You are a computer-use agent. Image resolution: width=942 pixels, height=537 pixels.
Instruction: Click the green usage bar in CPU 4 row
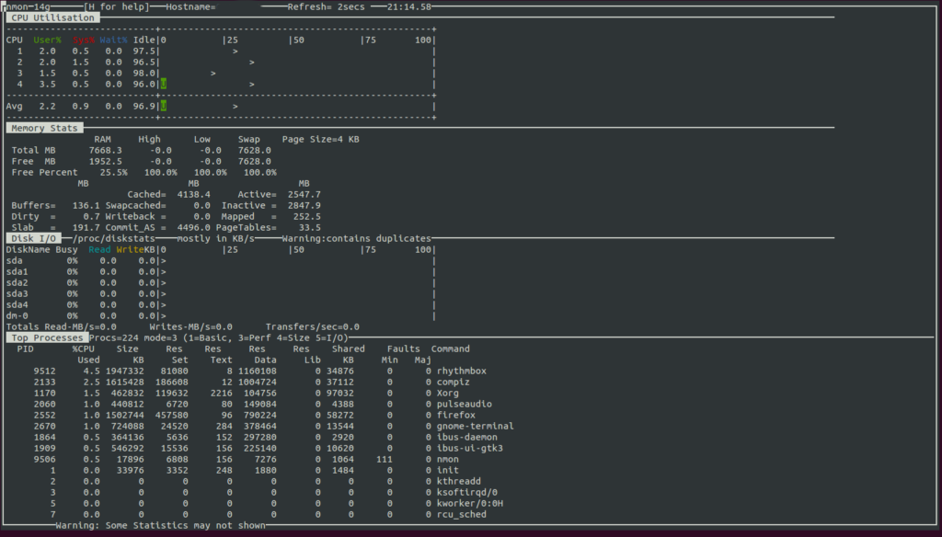[x=163, y=84]
